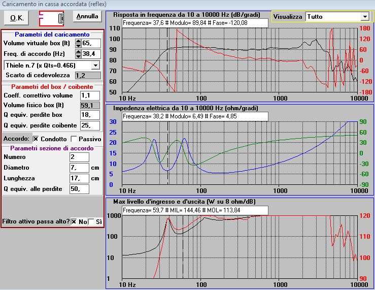This screenshot has width=375, height=290.
Task: Click the Scarto di cedevolezza field
Action: click(x=88, y=75)
